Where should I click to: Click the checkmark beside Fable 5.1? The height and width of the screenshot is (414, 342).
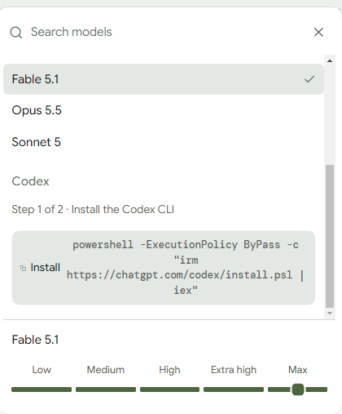point(309,79)
